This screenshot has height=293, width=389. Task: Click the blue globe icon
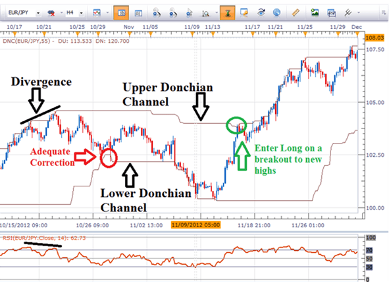(x=276, y=12)
